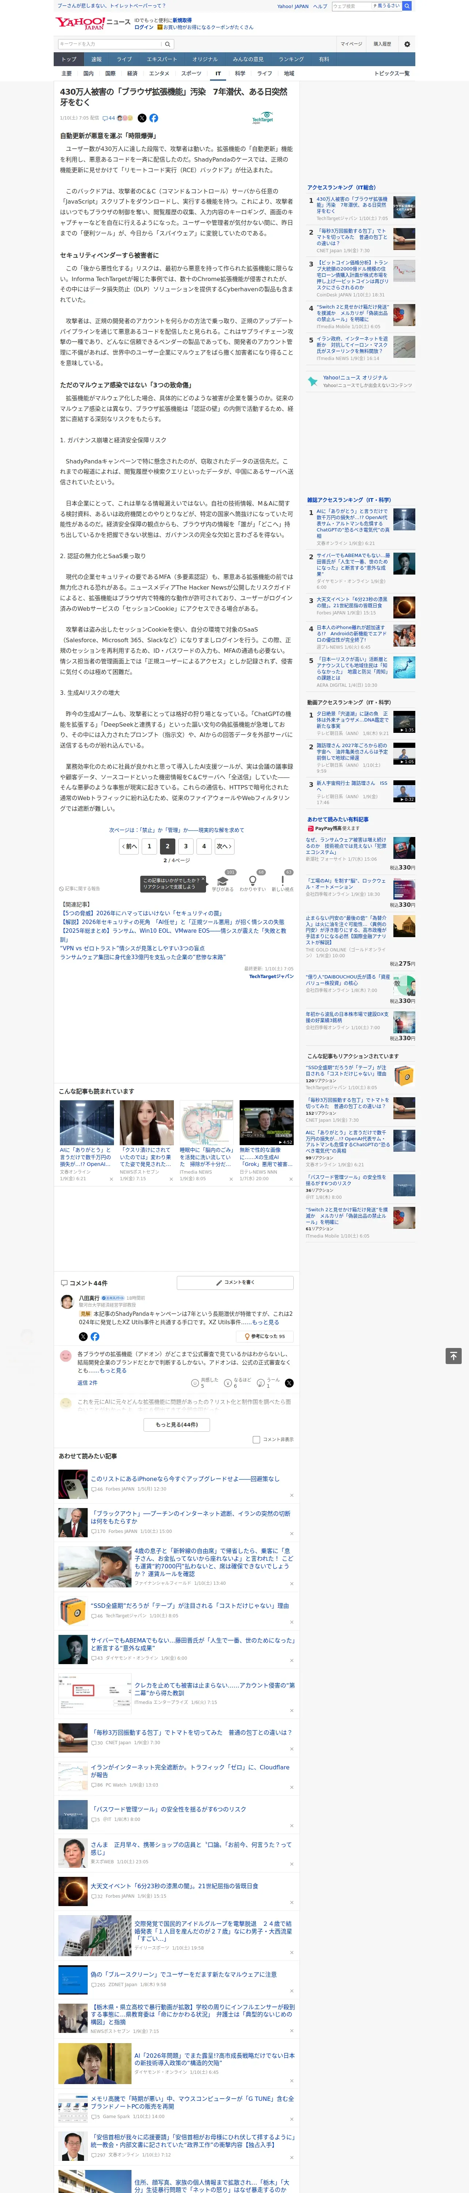Select the 経済 category tab
Viewport: 469px width, 2193px height.
click(132, 73)
